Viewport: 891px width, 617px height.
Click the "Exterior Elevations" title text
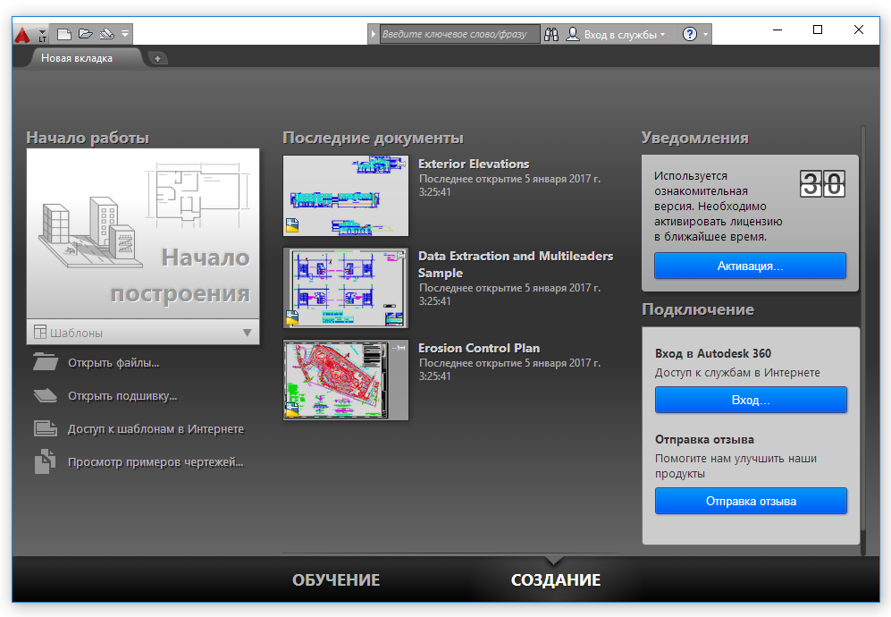pyautogui.click(x=474, y=164)
